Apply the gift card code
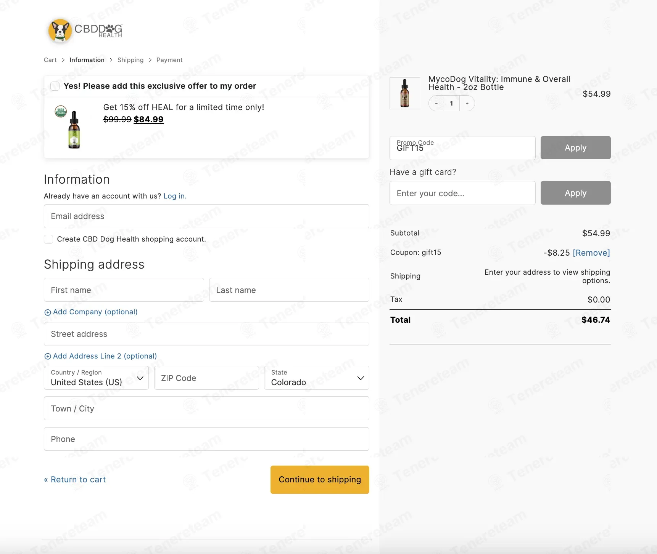Image resolution: width=657 pixels, height=554 pixels. coord(575,193)
